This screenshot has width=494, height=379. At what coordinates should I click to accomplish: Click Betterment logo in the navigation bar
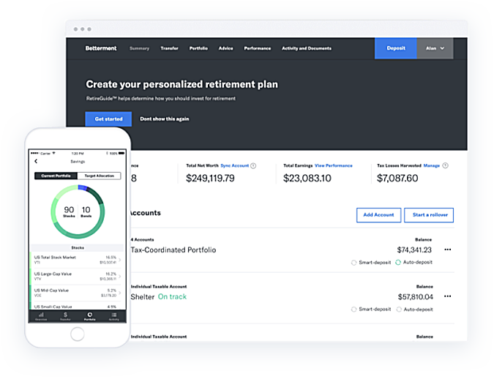coord(101,48)
